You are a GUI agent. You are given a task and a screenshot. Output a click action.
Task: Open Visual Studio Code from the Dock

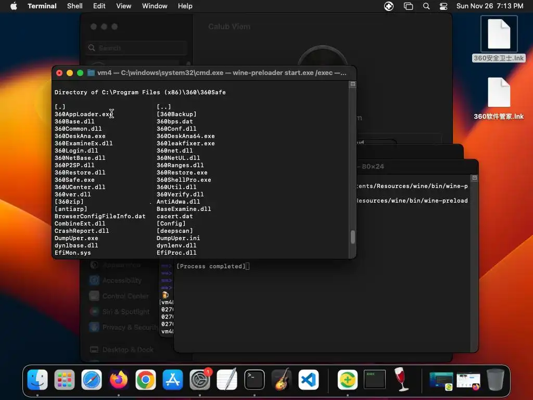[309, 380]
